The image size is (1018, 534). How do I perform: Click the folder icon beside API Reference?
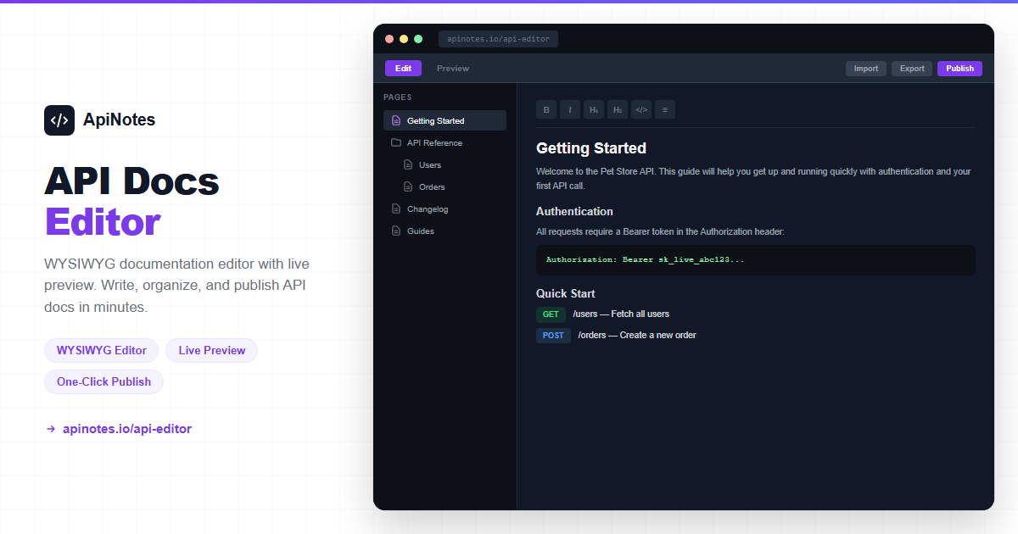395,142
